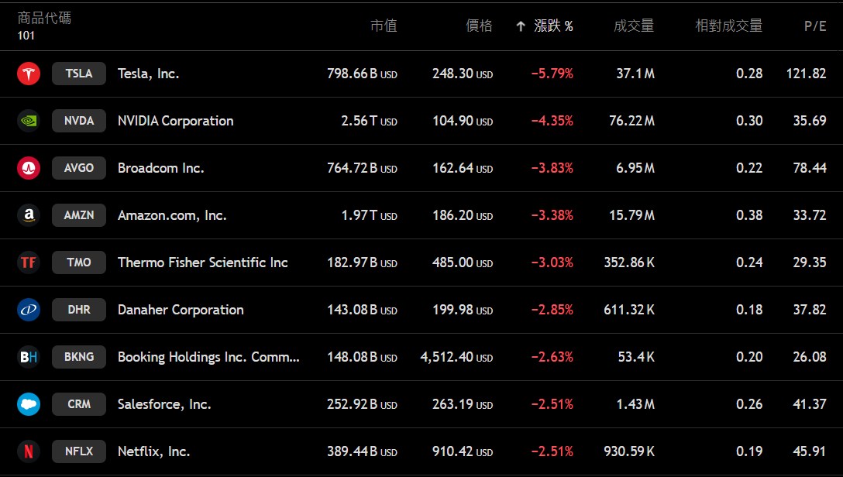Viewport: 843px width, 477px height.
Task: Sort by the 漲跌 % column header
Action: tap(553, 26)
